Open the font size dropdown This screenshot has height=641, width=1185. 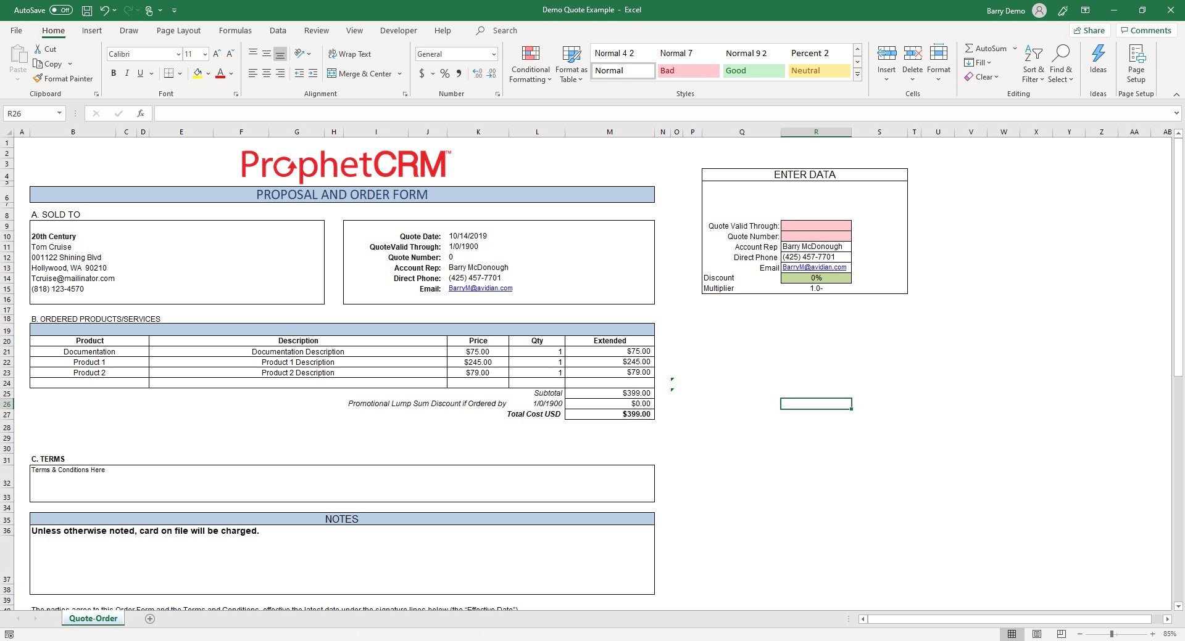(205, 54)
